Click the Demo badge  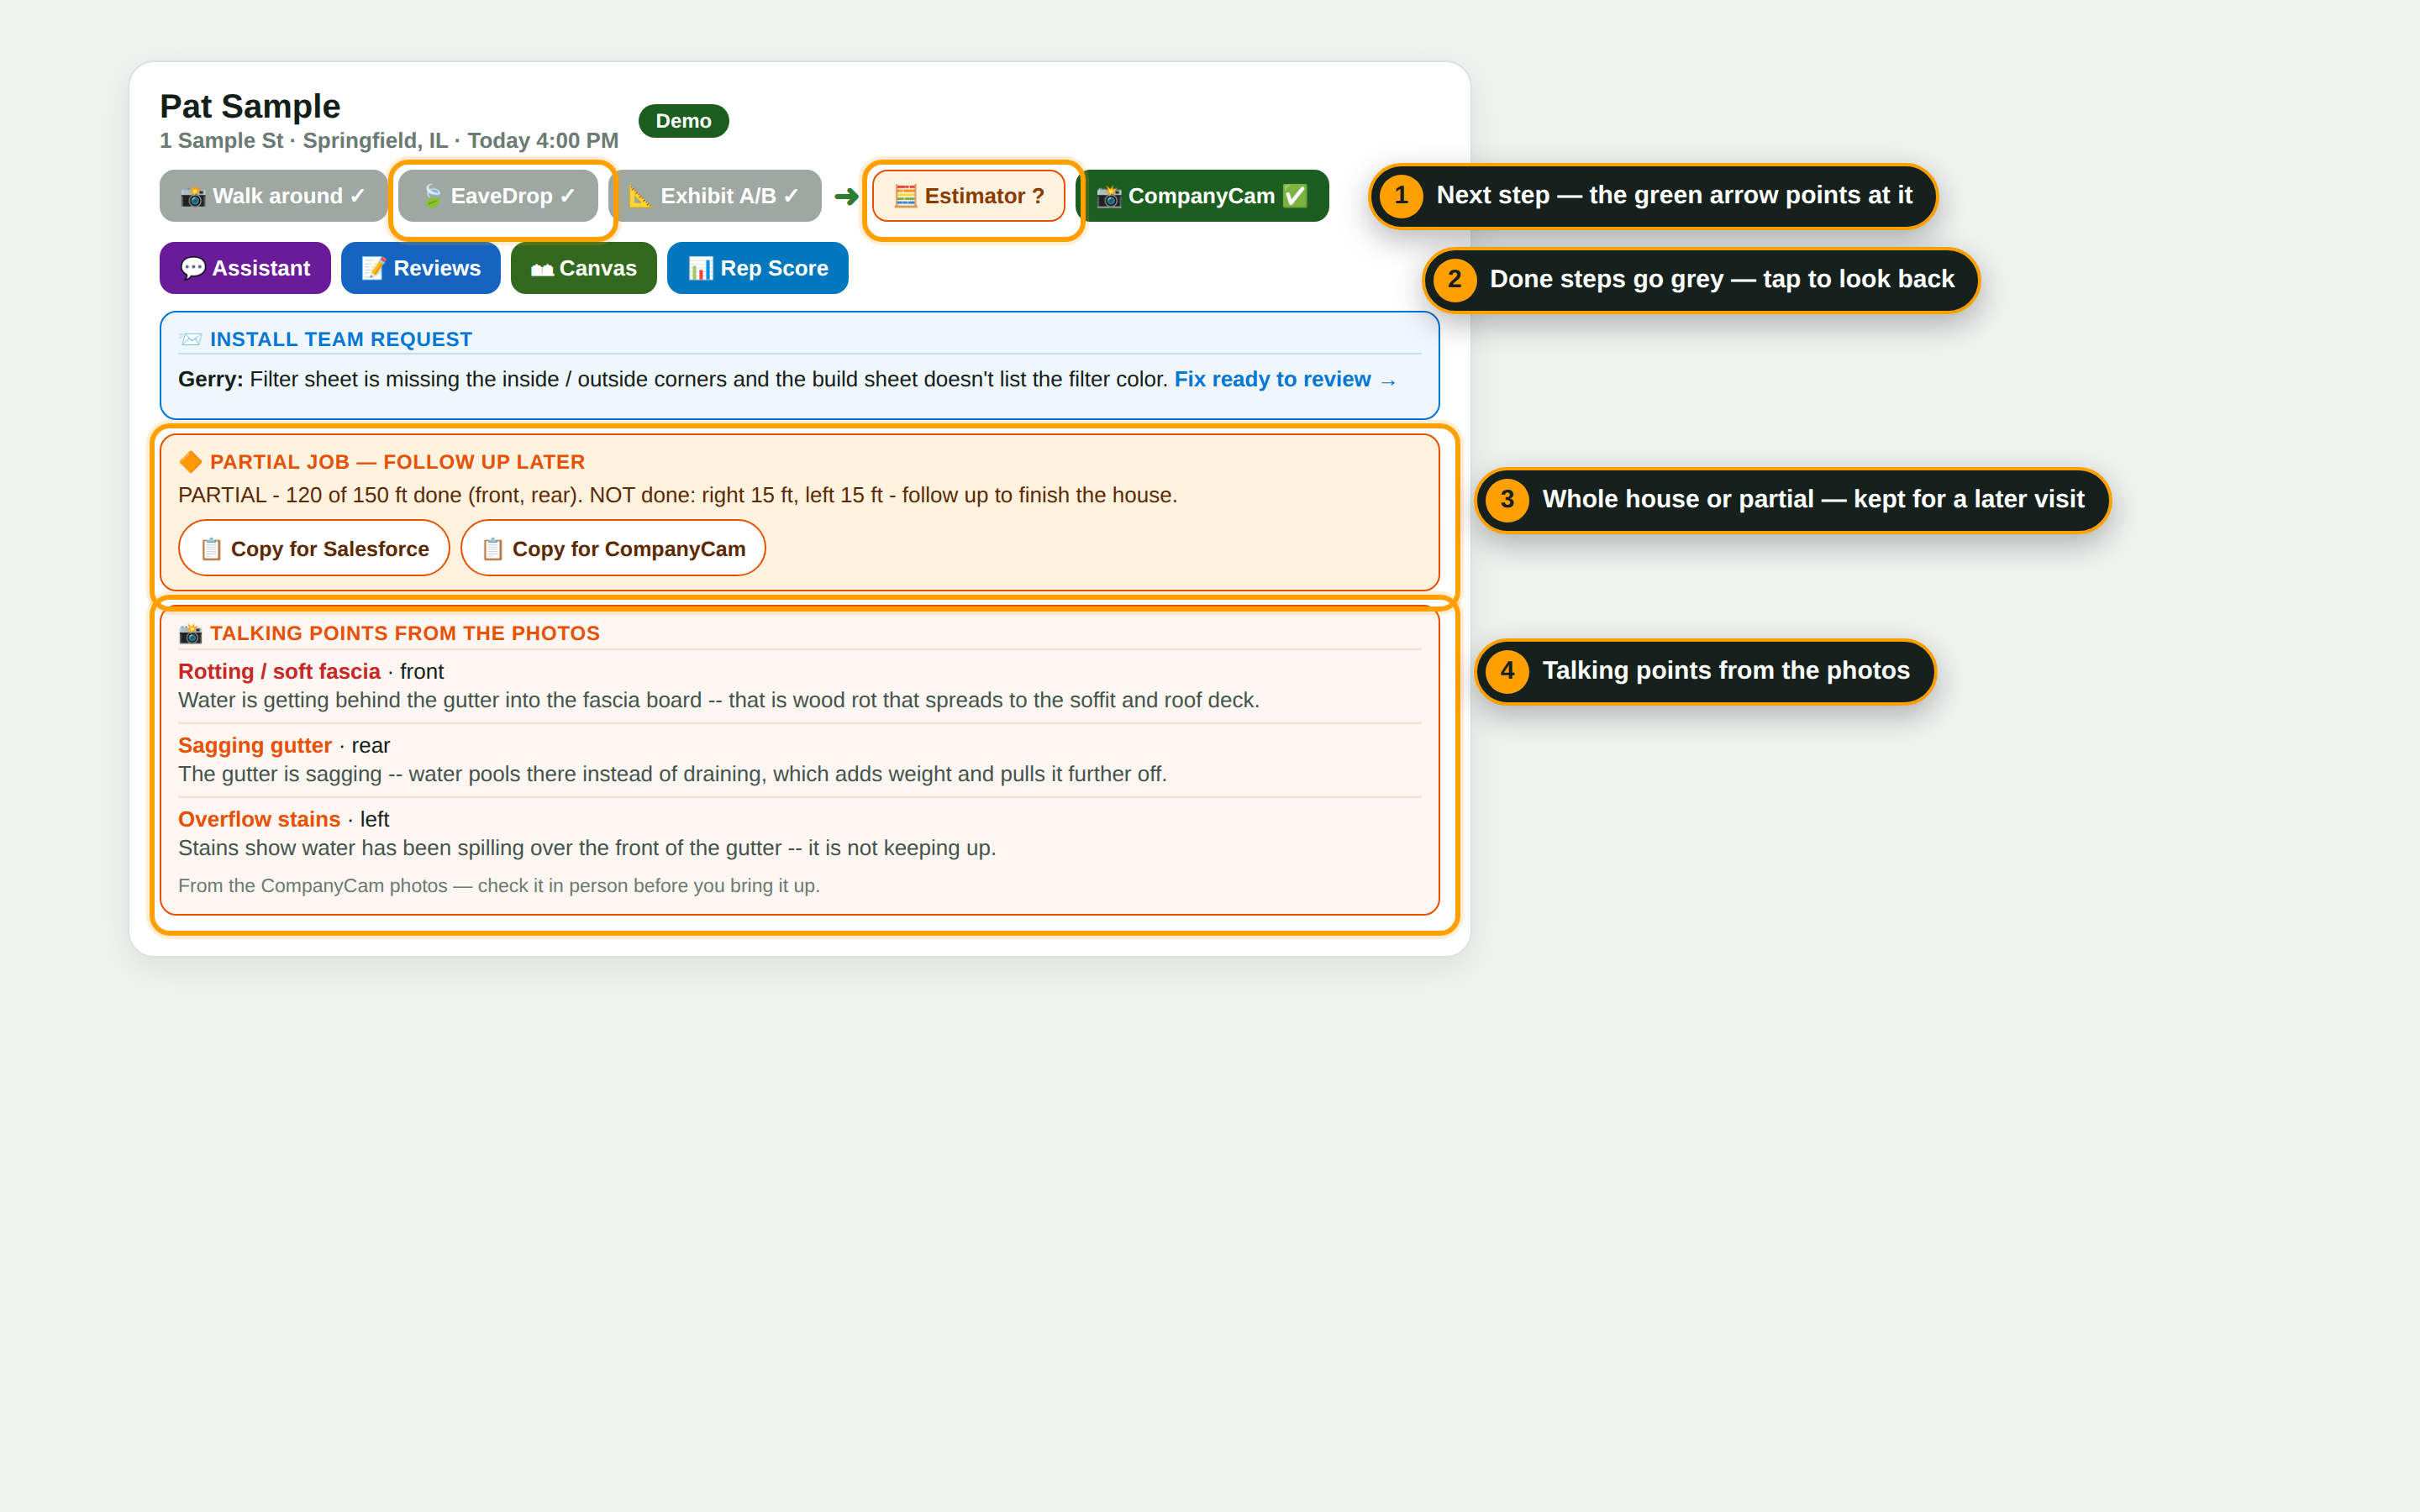pyautogui.click(x=683, y=121)
